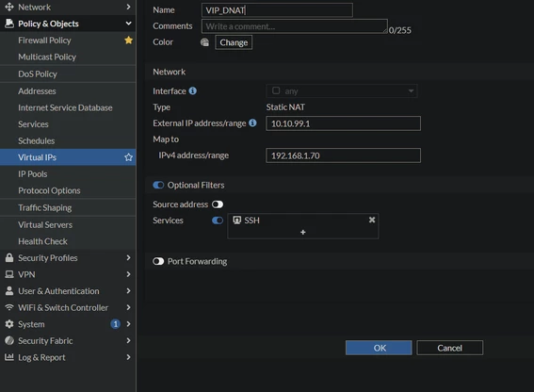Open the Interface dropdown set to any
This screenshot has height=392, width=534.
[342, 91]
